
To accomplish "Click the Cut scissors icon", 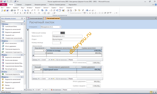I will click(x=23, y=10).
